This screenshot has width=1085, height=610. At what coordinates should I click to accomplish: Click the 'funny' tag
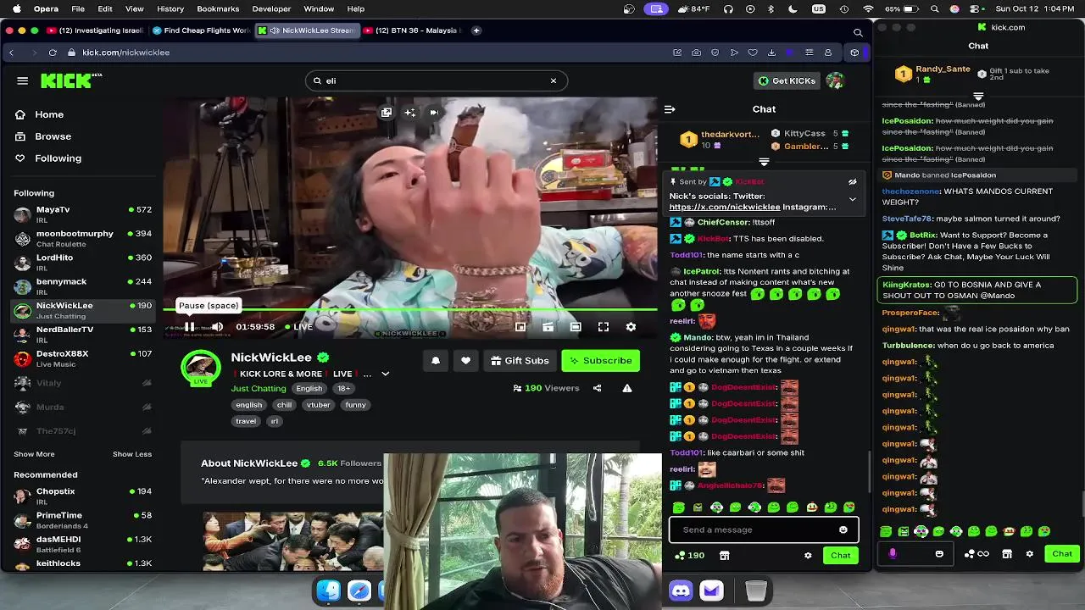pos(355,405)
